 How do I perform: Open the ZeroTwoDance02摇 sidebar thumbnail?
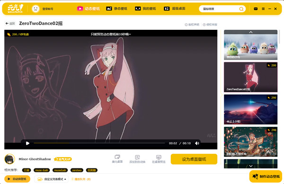250,77
